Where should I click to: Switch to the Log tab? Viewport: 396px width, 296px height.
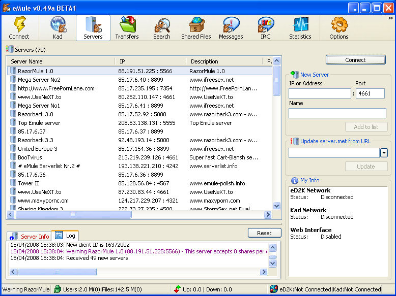coord(65,236)
